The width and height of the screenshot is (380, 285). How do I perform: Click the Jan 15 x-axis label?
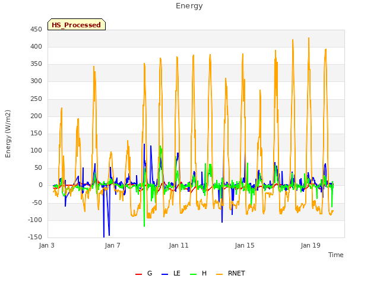(245, 245)
